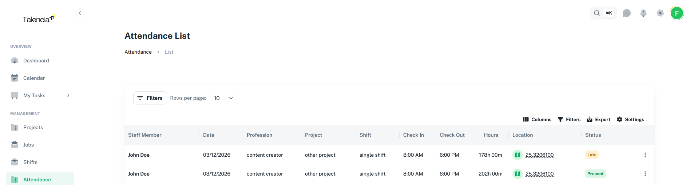Sort by the Date column header
694x185 pixels.
pyautogui.click(x=209, y=135)
